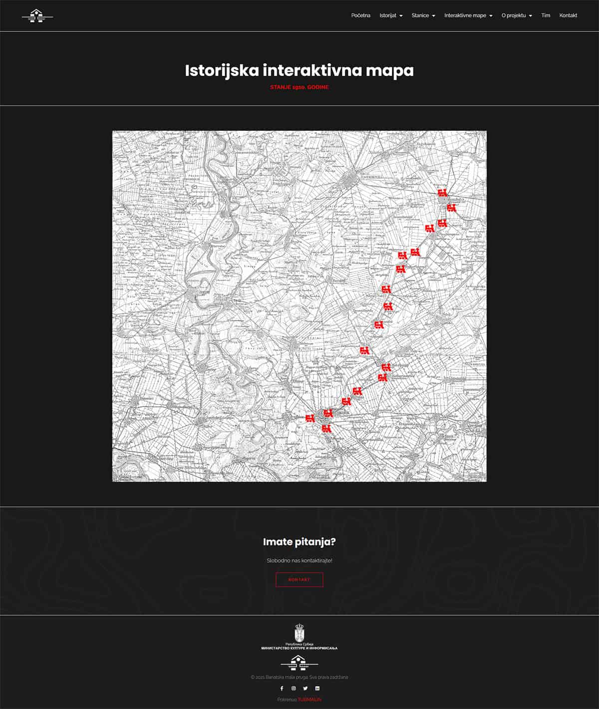599x709 pixels.
Task: Click the red KONTAKT outlined button
Action: click(299, 580)
